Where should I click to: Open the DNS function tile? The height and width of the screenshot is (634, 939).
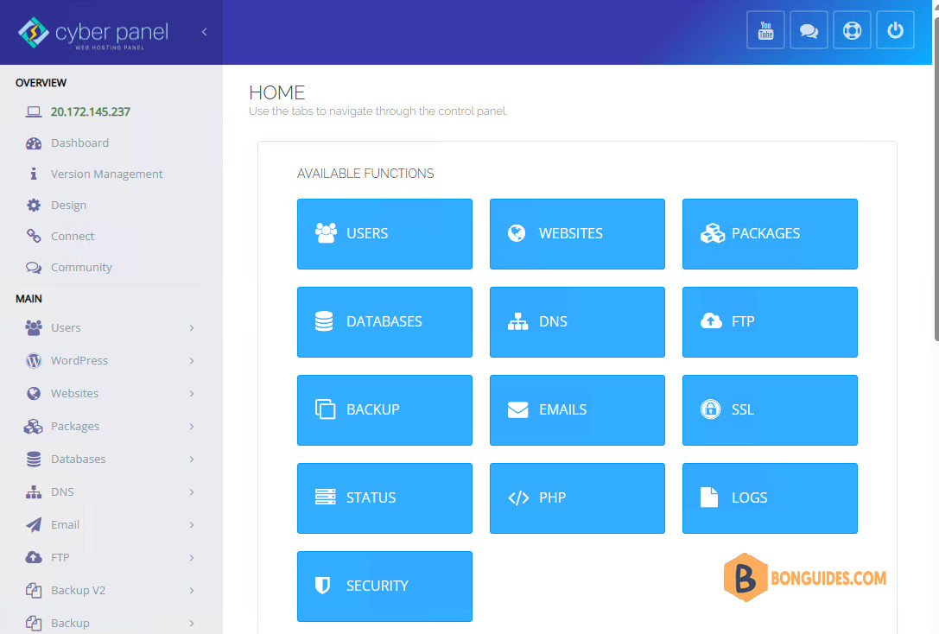[577, 322]
